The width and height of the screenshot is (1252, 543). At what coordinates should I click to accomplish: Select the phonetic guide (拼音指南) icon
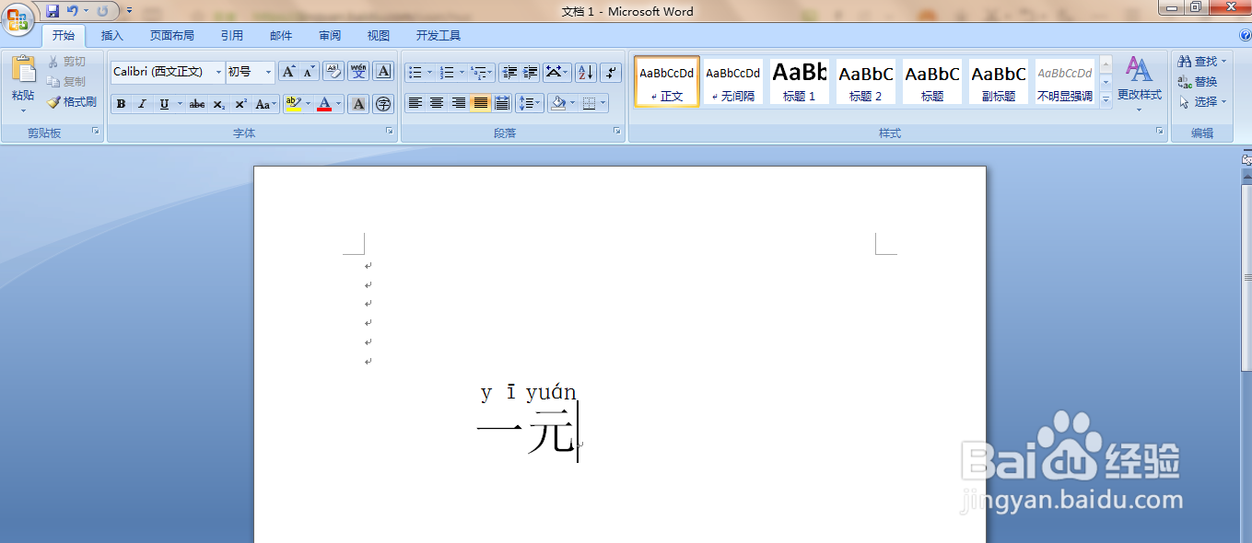pos(358,71)
